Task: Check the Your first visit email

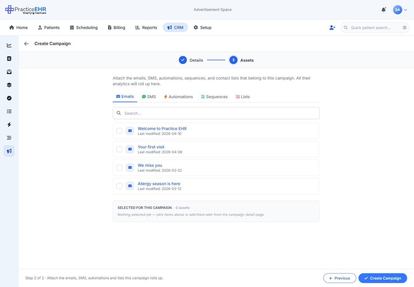Action: point(119,149)
